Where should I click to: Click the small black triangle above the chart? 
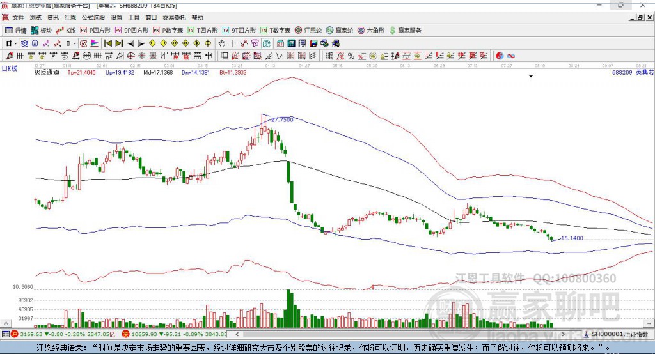point(531,77)
